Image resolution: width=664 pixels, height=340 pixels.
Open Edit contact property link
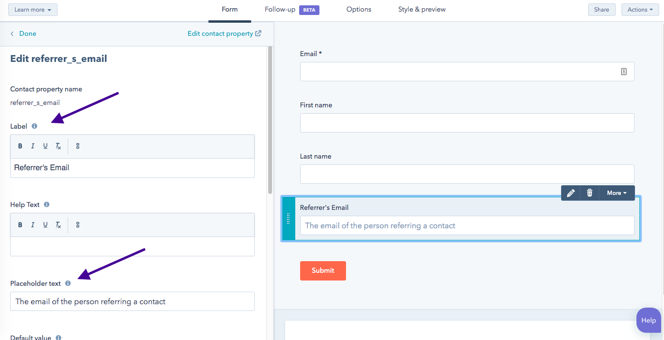click(x=224, y=34)
